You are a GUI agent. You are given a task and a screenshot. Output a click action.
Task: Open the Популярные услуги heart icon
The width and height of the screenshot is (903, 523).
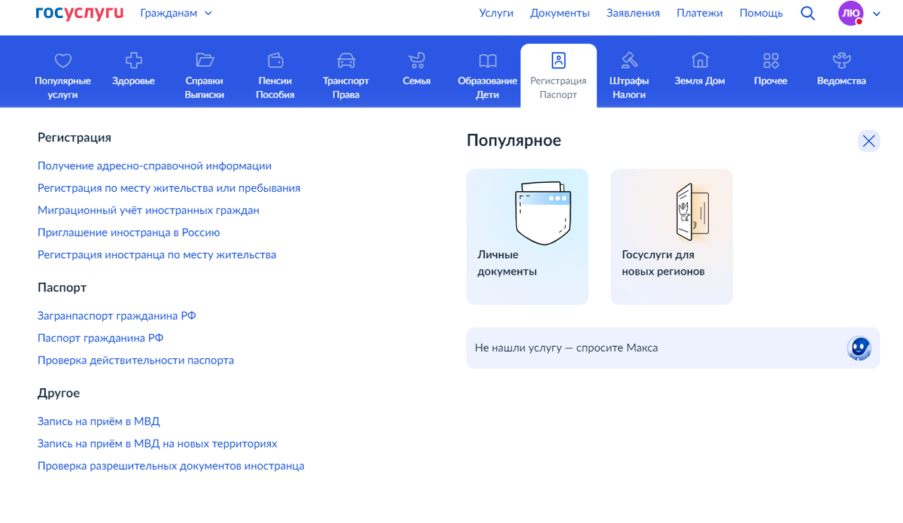(63, 60)
